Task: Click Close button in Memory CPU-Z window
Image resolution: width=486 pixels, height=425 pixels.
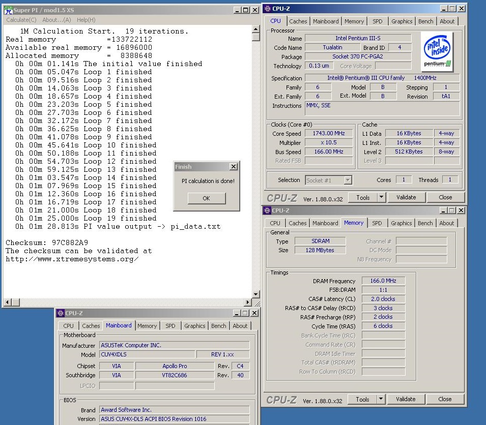Action: [445, 399]
